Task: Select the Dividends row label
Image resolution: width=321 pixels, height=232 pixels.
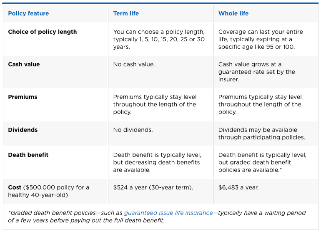Action: [x=23, y=130]
